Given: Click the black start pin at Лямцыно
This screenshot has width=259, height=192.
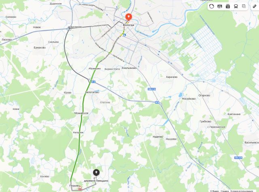Looking at the screenshot, I should 96,173.
